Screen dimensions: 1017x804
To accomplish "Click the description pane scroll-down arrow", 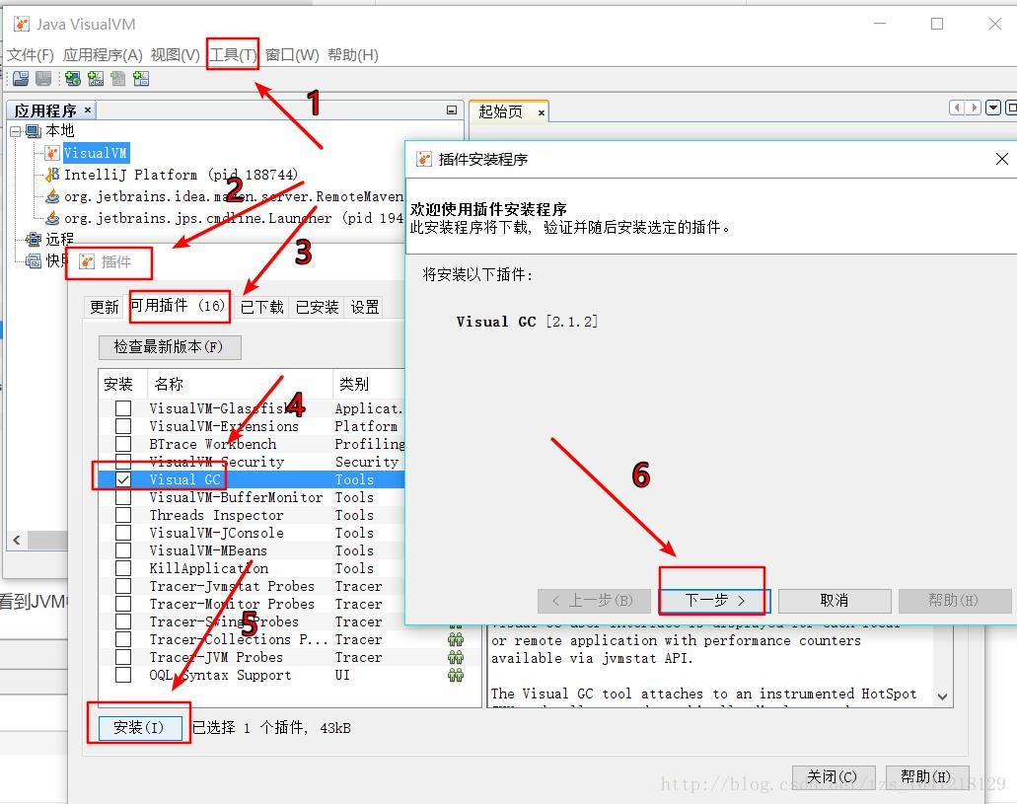I will 943,696.
